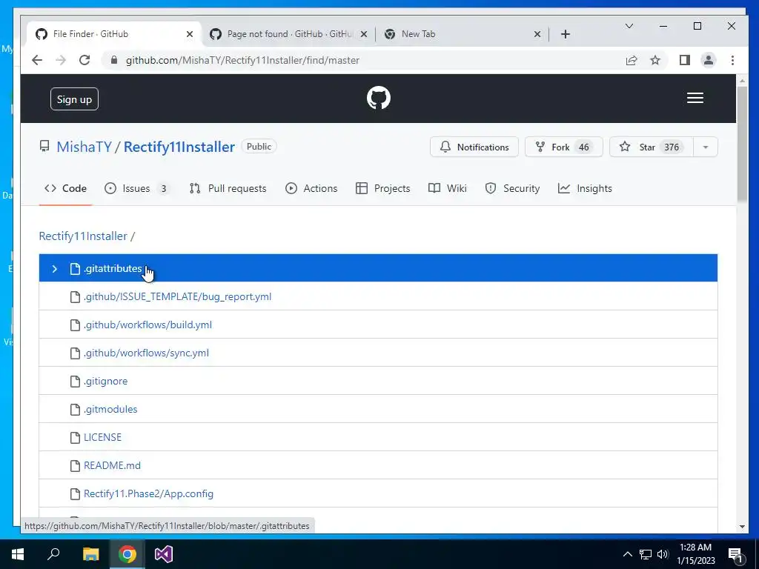
Task: Click the page vertical scrollbar thumb
Action: 742,144
